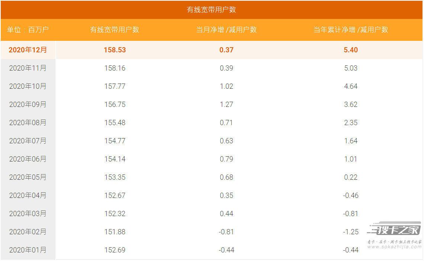Click the value 151.88
This screenshot has width=424, height=261.
pyautogui.click(x=115, y=232)
